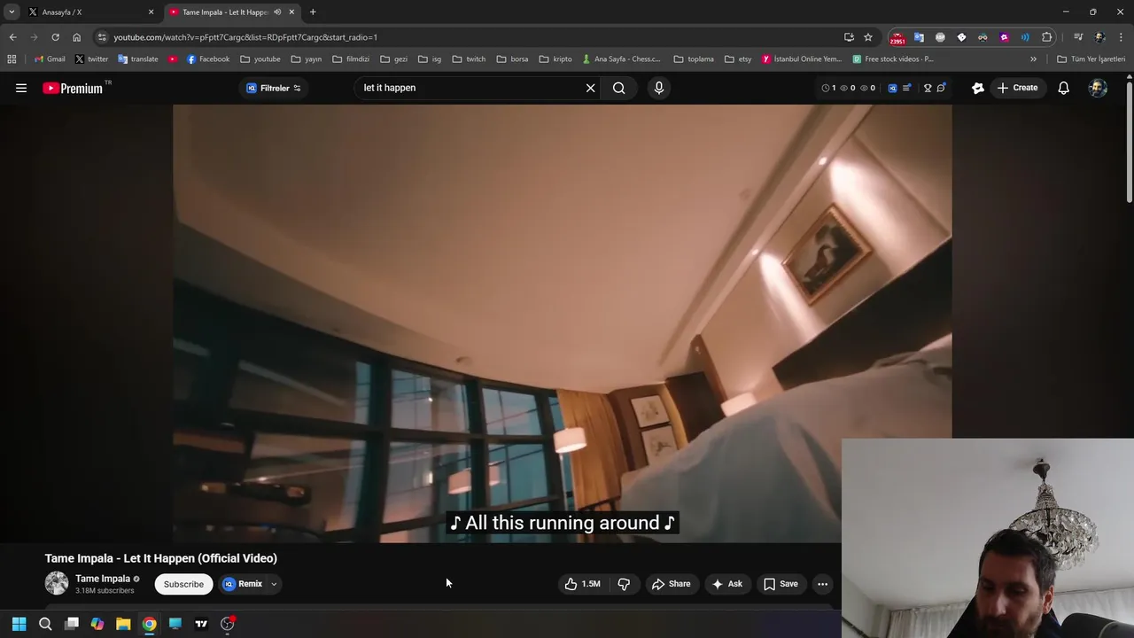
Task: Click the video player area
Action: pyautogui.click(x=563, y=323)
